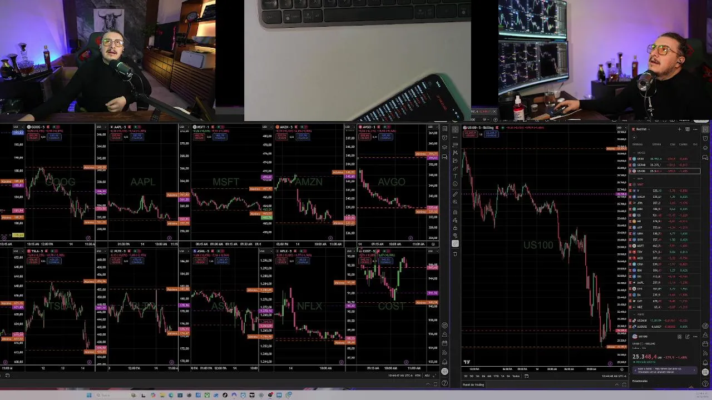This screenshot has width=712, height=400.
Task: Open news feed icon in US100 window sidebar
Action: (x=705, y=353)
